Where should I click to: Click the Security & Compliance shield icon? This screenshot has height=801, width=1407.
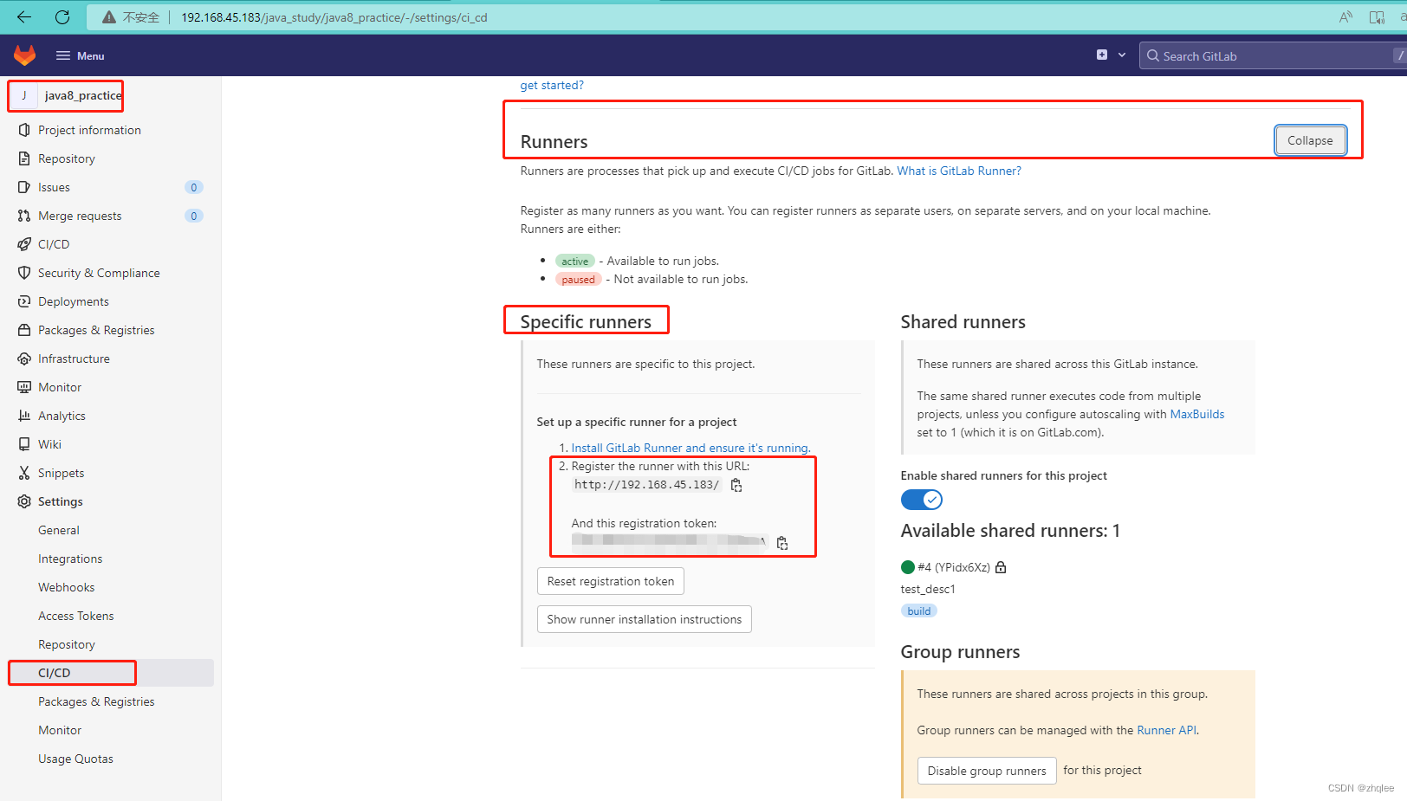24,273
